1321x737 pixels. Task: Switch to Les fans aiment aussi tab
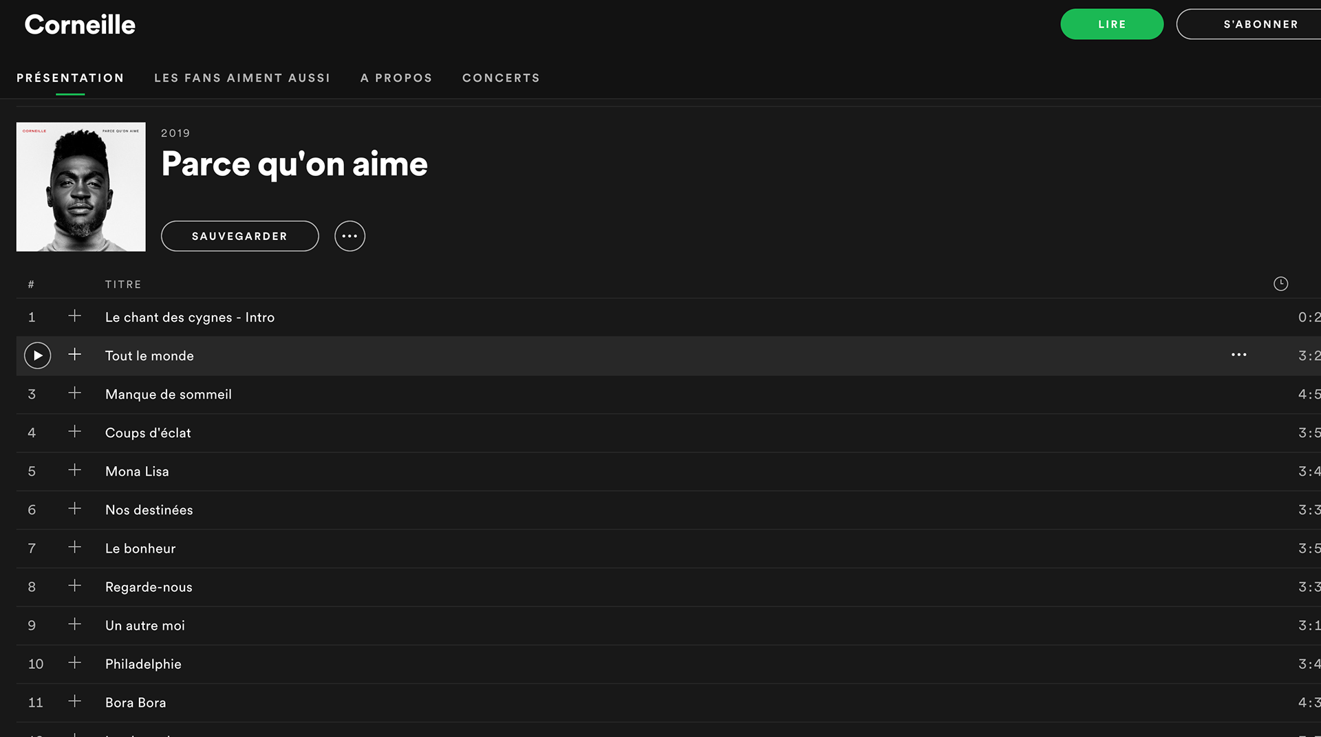tap(242, 78)
